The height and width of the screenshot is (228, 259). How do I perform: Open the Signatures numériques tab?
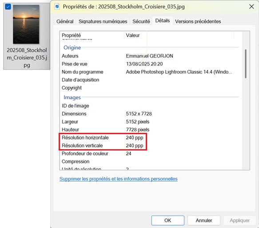103,21
